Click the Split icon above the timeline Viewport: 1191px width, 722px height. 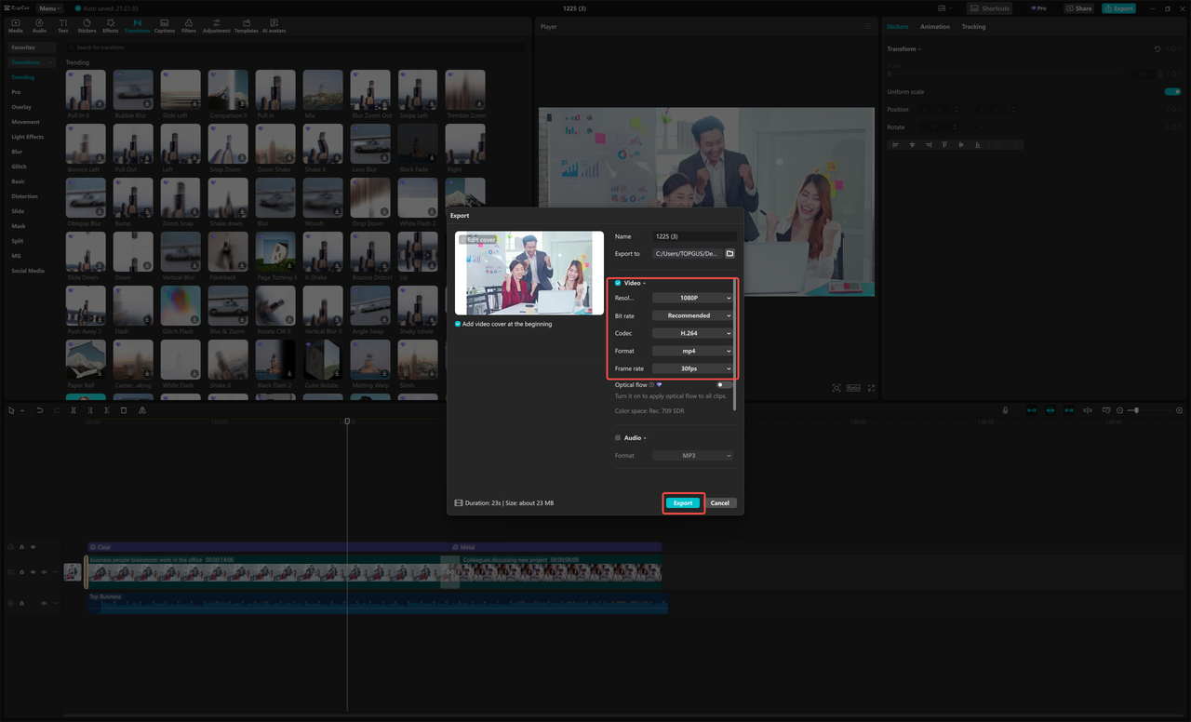(74, 409)
